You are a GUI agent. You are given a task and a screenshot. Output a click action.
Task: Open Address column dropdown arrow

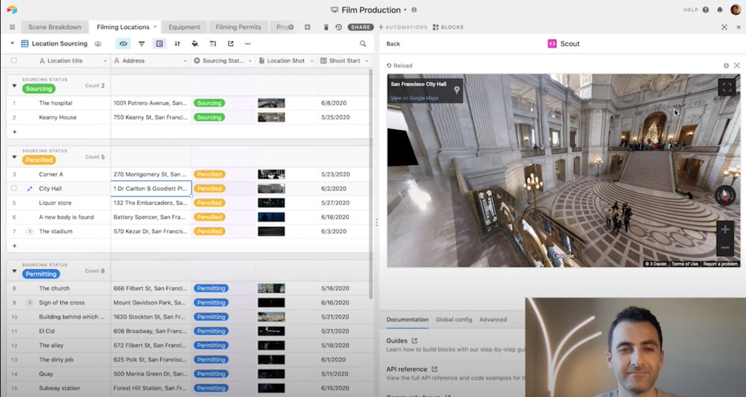point(185,61)
